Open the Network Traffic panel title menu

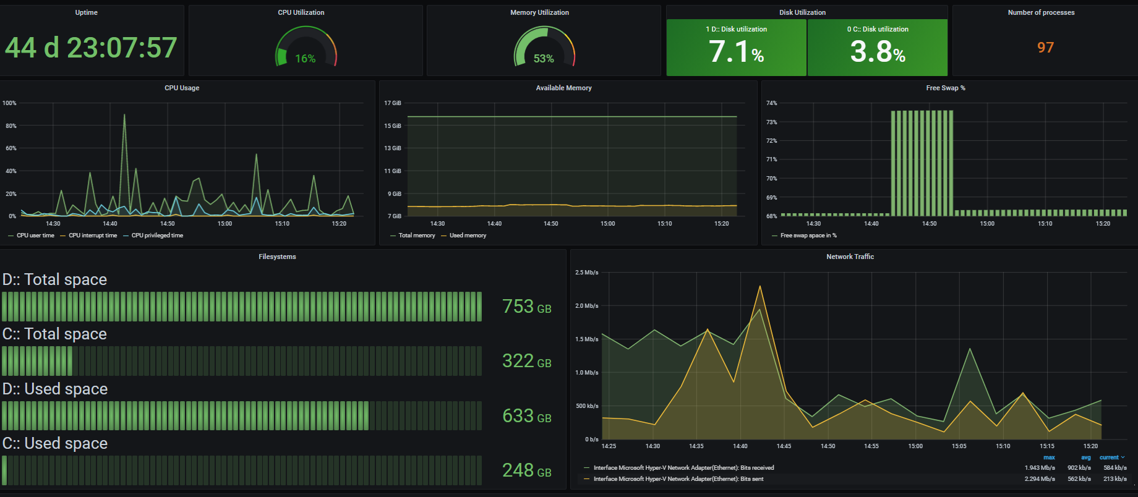click(850, 257)
